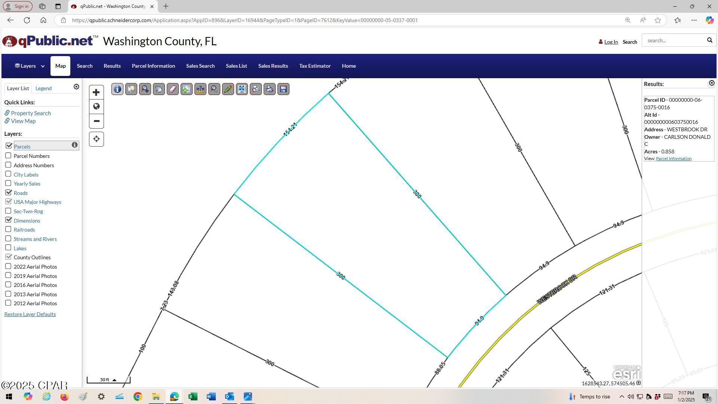The image size is (718, 404).
Task: Zoom in with the plus button
Action: click(x=96, y=92)
